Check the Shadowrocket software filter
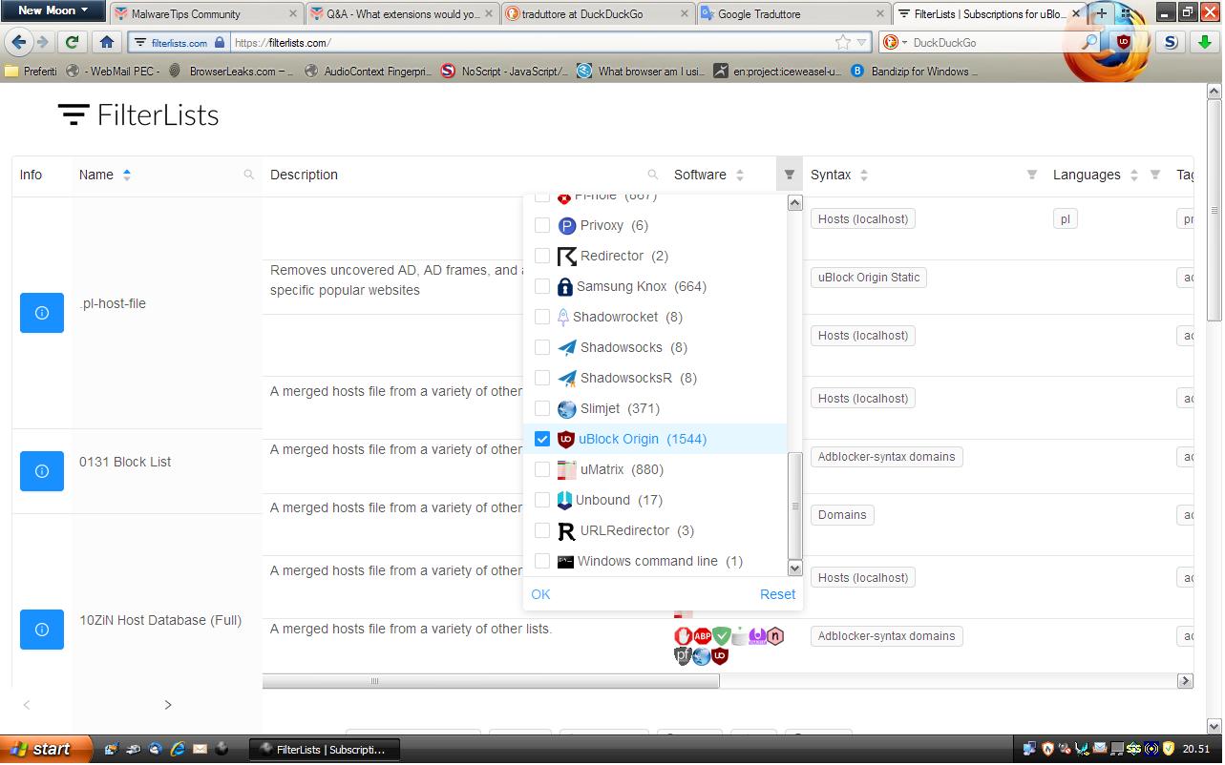 coord(542,317)
